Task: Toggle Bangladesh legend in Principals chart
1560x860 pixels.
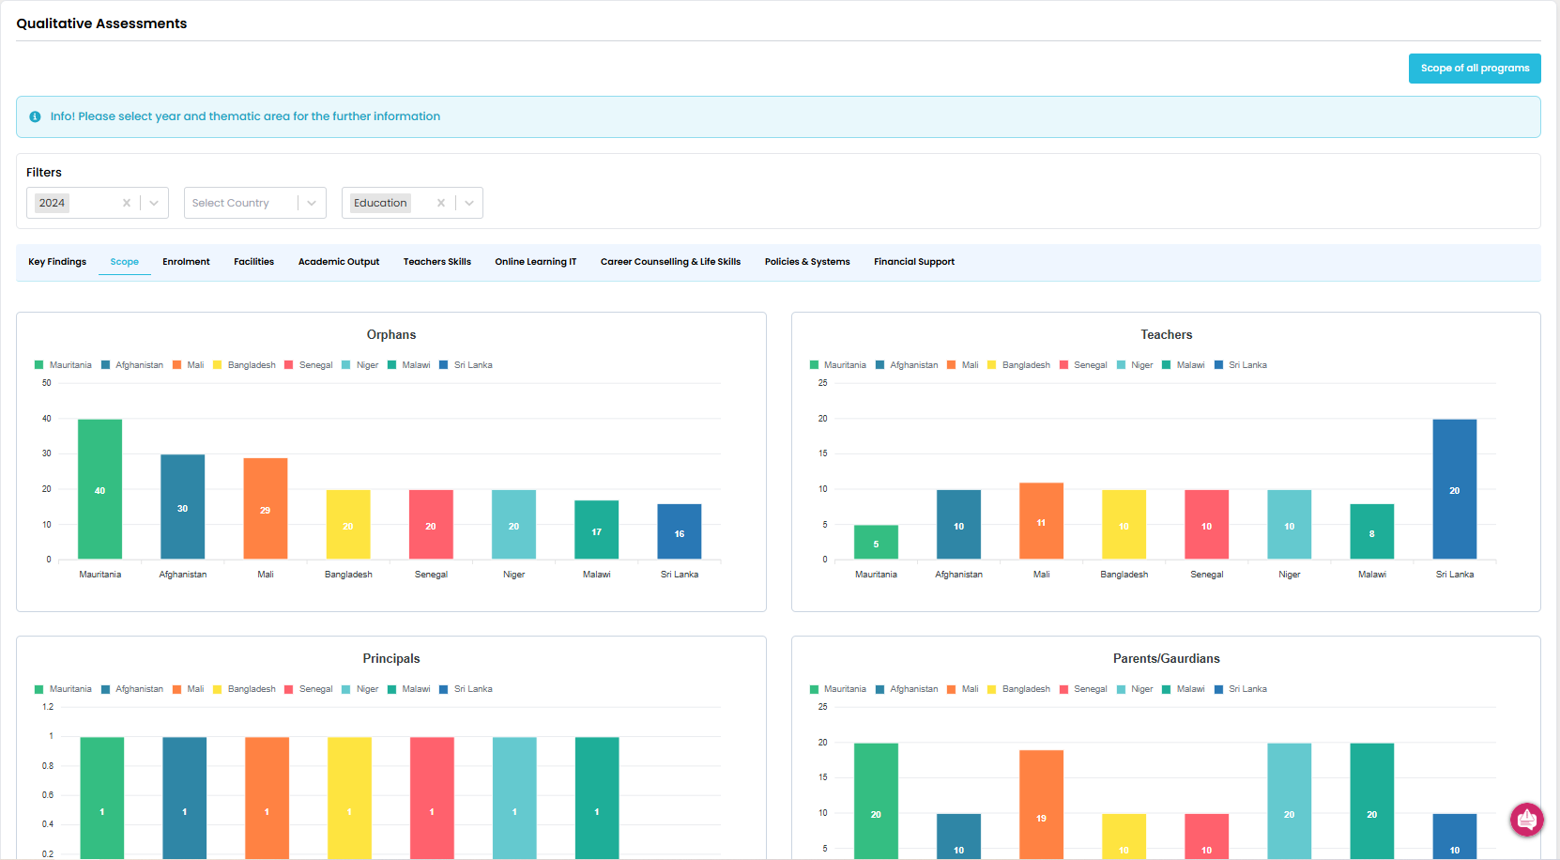Action: 244,689
